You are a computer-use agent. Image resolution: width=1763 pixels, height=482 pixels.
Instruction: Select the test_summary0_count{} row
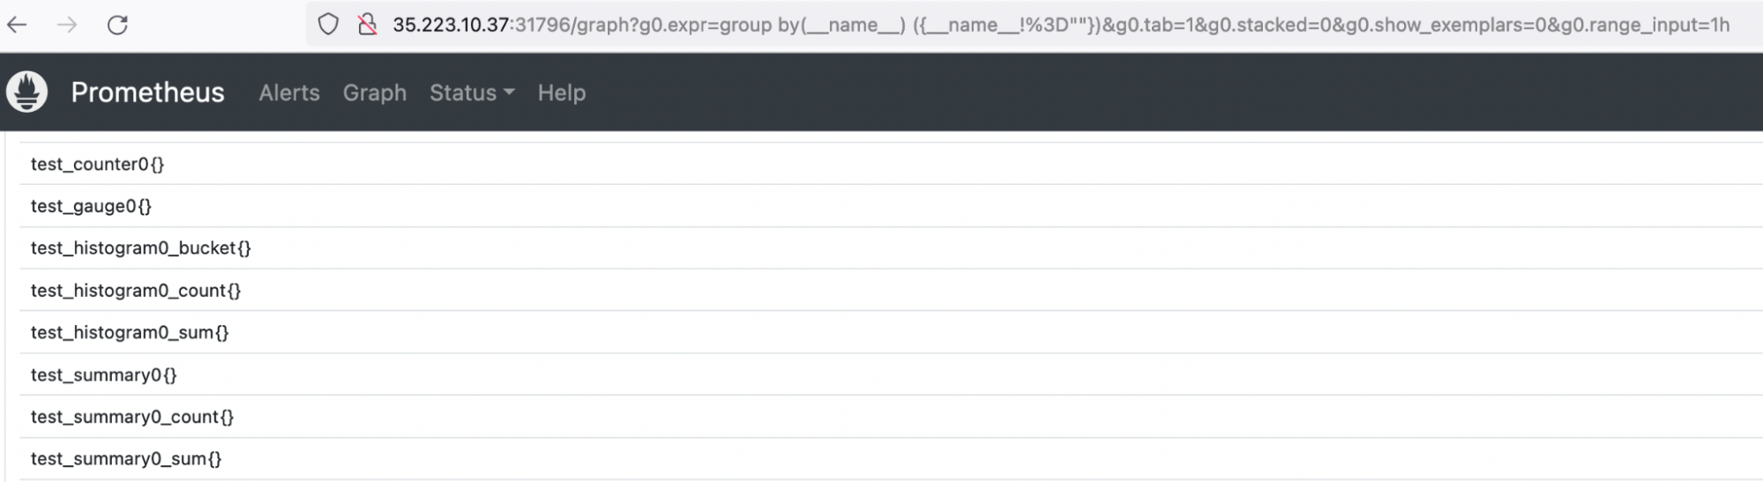[132, 417]
